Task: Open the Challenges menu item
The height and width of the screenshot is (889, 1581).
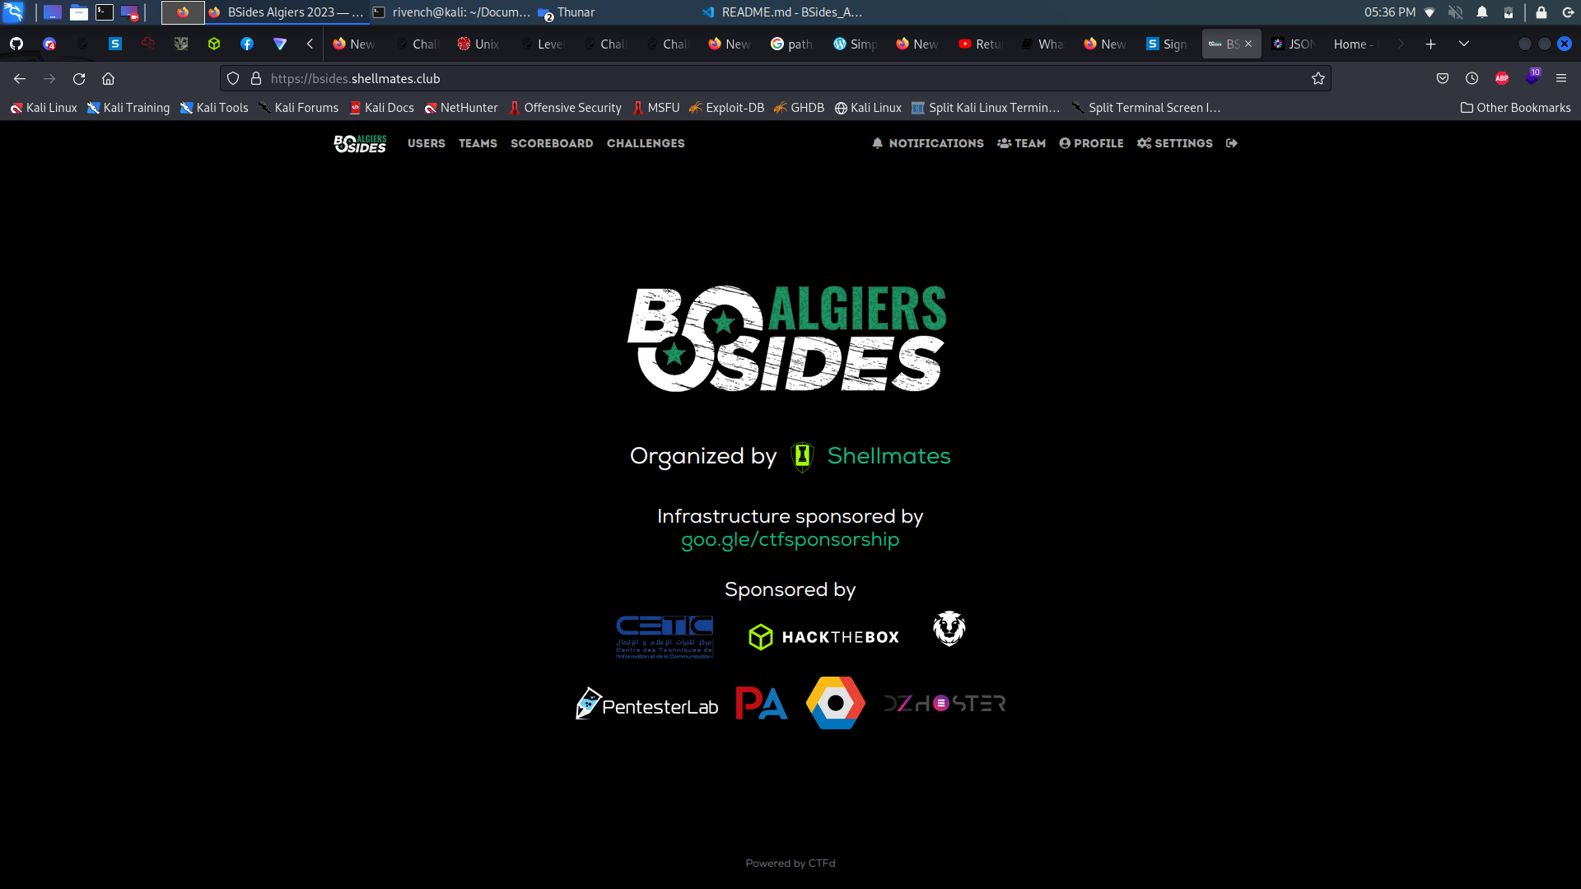Action: [646, 143]
